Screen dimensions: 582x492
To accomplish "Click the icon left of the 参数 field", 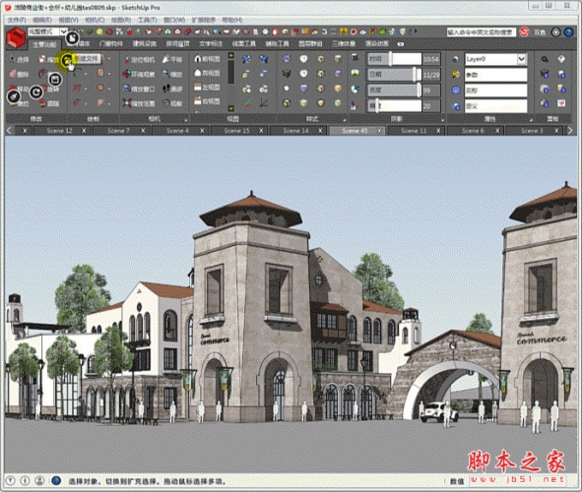I will click(x=456, y=75).
